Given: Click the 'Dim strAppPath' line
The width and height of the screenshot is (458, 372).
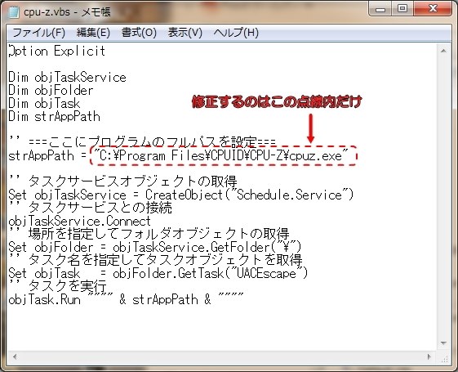Looking at the screenshot, I should [54, 116].
